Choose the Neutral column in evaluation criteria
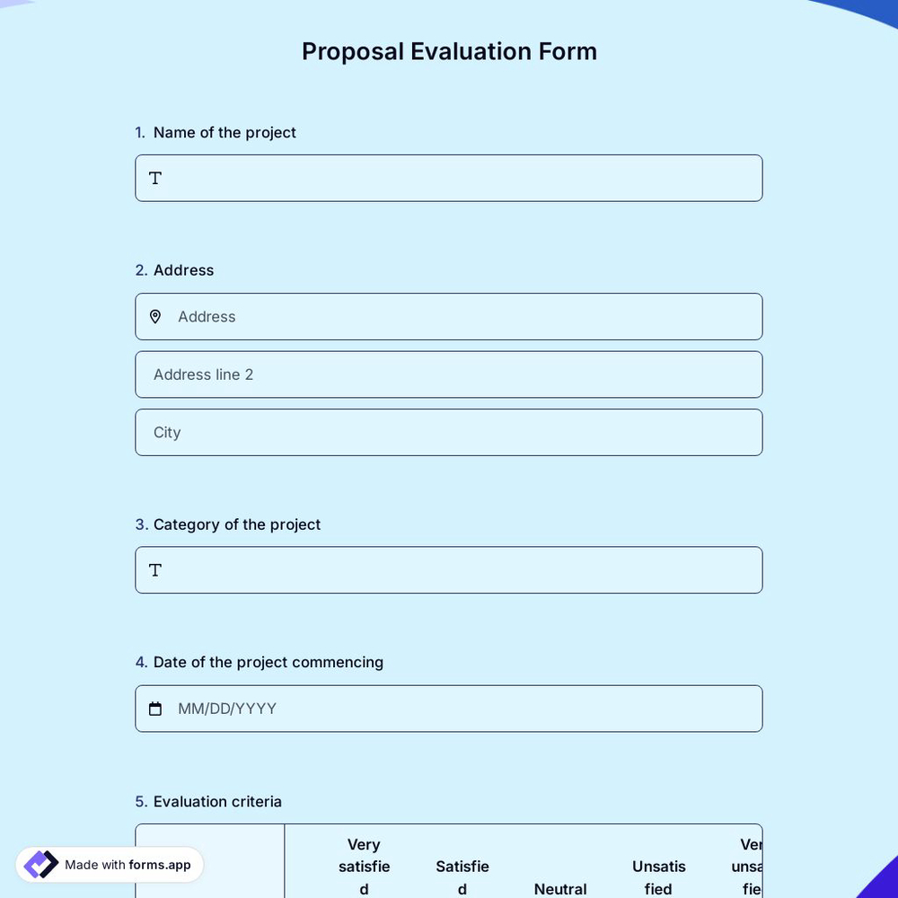898x898 pixels. point(559,889)
